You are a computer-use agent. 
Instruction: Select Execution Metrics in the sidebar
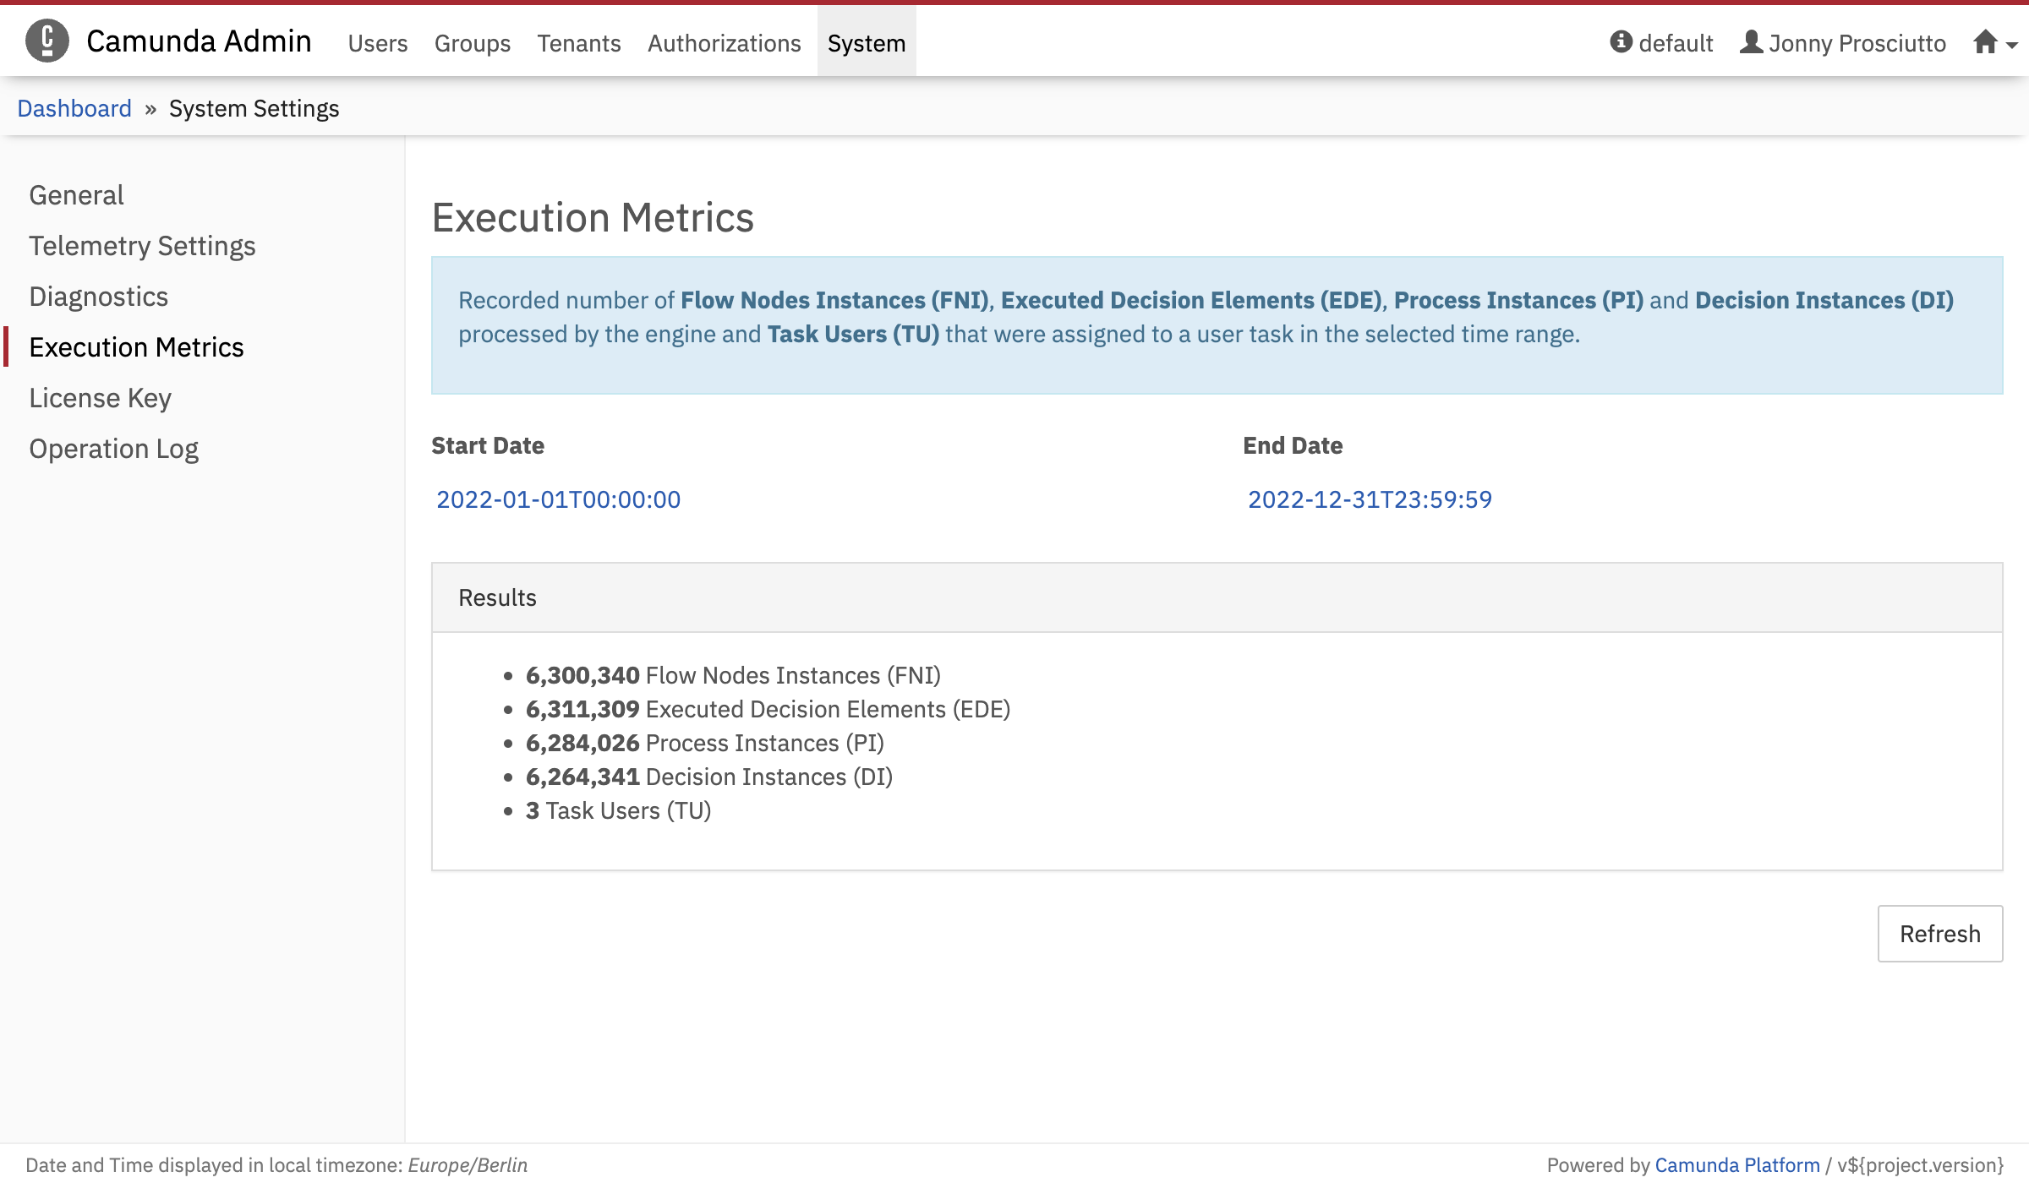[136, 347]
